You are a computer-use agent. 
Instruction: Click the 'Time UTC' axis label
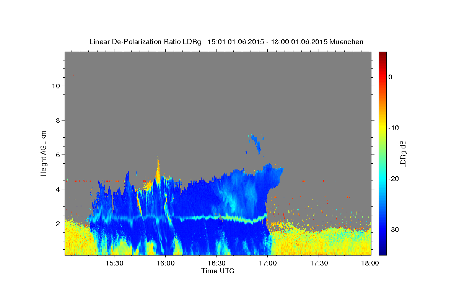218,271
